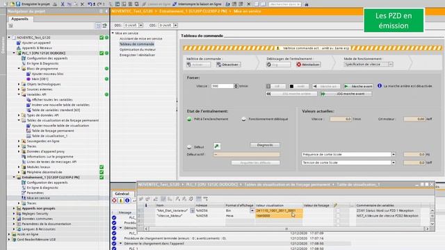Open Tension de sortie lissée dropdown

[394, 162]
